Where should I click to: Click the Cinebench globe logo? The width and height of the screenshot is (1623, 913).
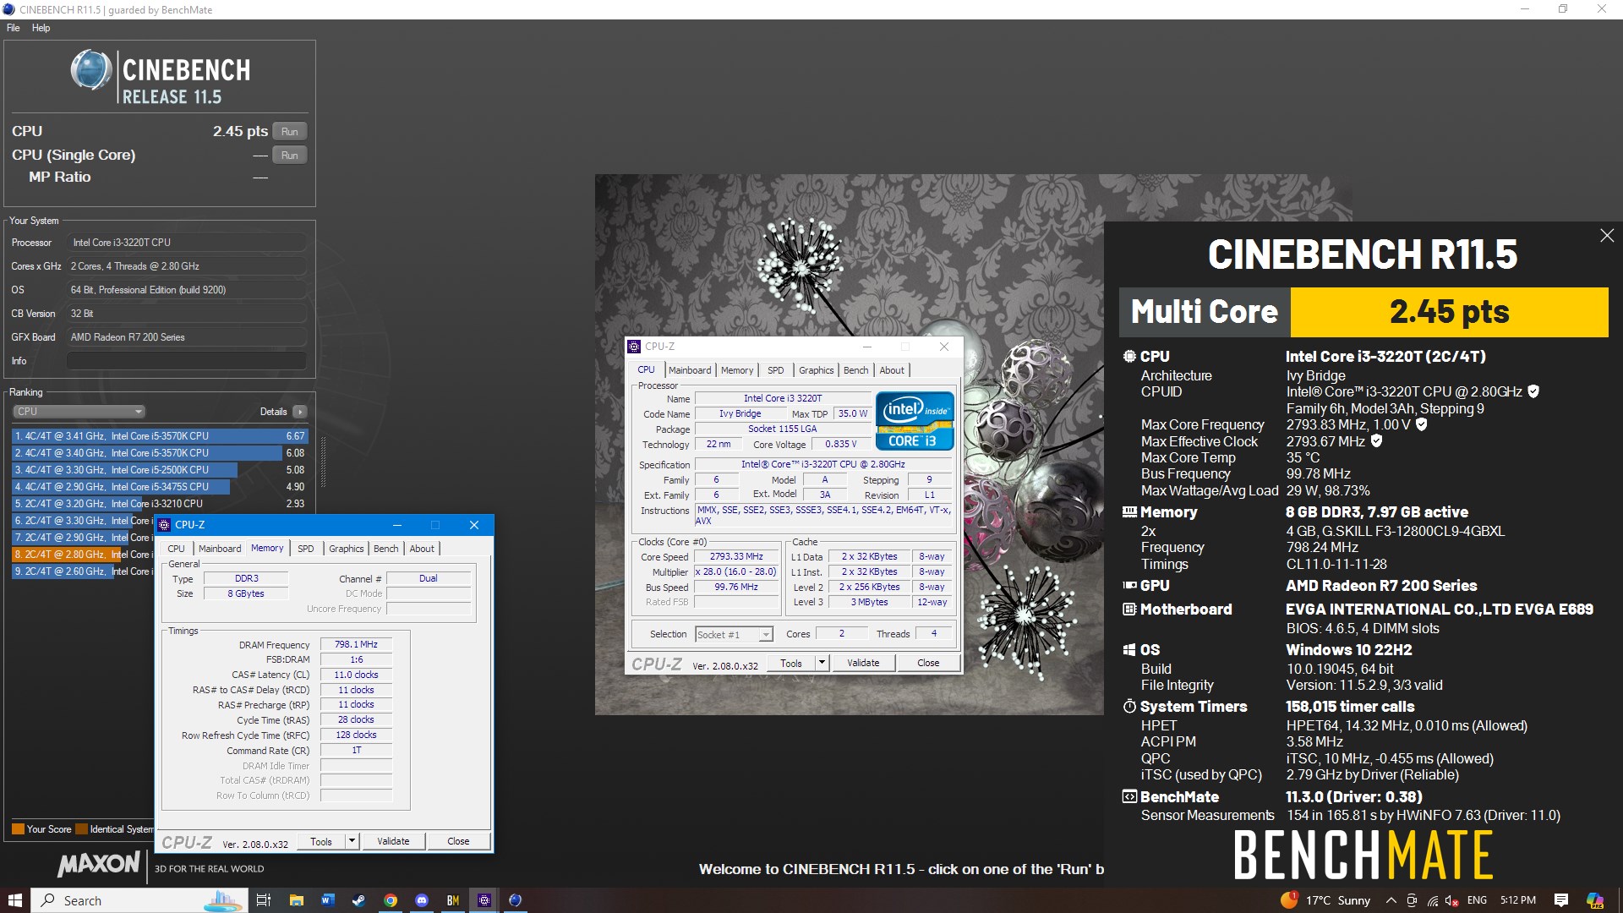pos(91,70)
